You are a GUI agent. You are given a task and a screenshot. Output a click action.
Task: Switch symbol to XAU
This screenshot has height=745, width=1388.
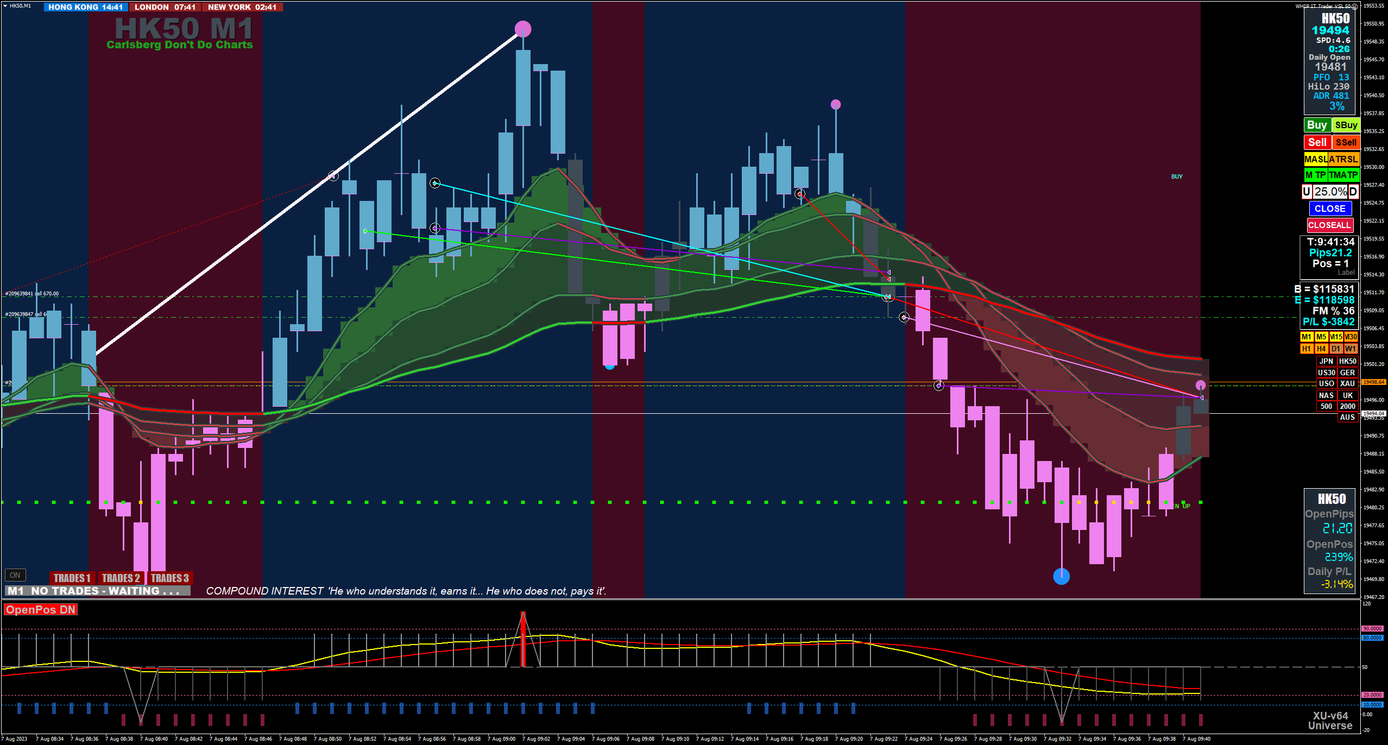click(1347, 384)
